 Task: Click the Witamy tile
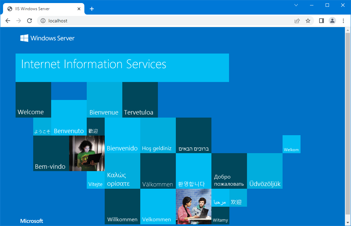220,215
